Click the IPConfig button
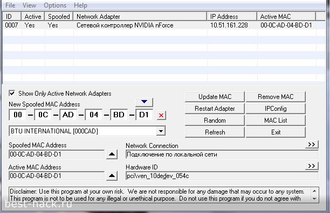Image resolution: width=330 pixels, height=213 pixels. click(276, 109)
